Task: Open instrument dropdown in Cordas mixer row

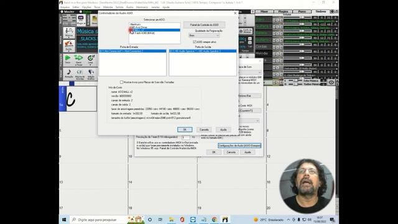Action: pos(337,49)
